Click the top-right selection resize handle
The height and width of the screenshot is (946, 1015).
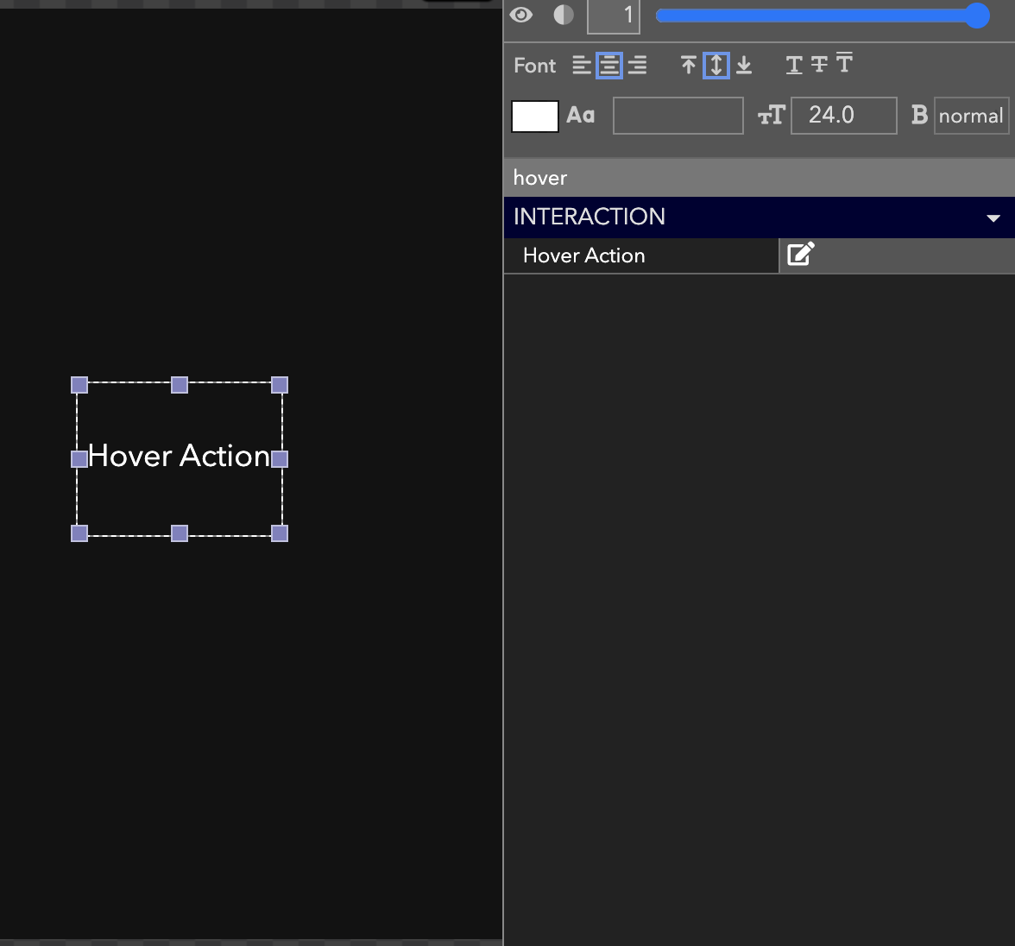point(280,385)
